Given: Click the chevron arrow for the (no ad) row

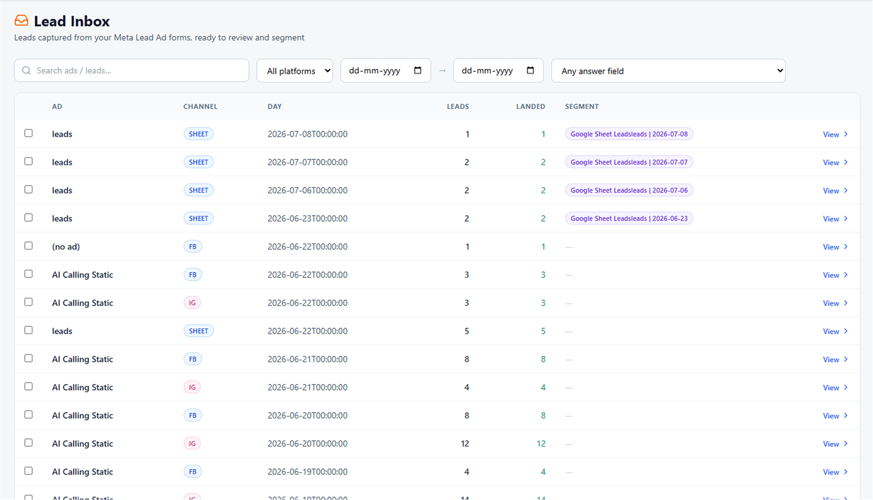Looking at the screenshot, I should coord(846,247).
